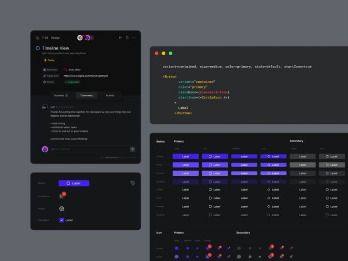Click the plus button after the assignee avatars
348x261 pixels.
pyautogui.click(x=92, y=38)
